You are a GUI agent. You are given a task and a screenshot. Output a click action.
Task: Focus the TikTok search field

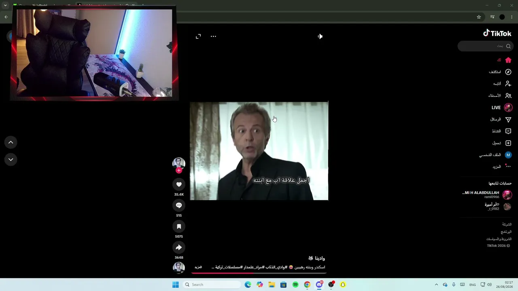tap(485, 46)
